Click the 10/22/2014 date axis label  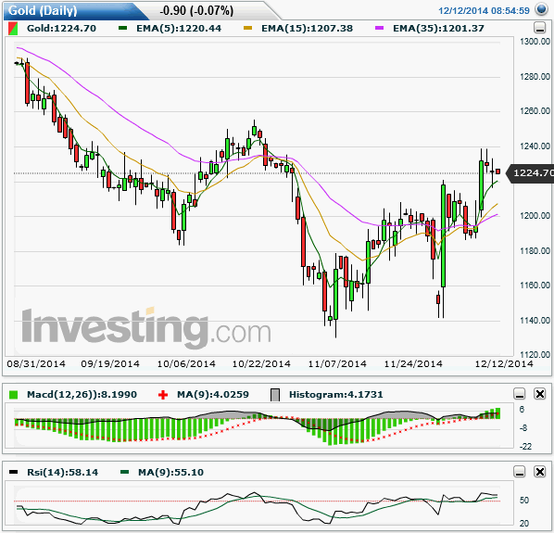tap(261, 363)
